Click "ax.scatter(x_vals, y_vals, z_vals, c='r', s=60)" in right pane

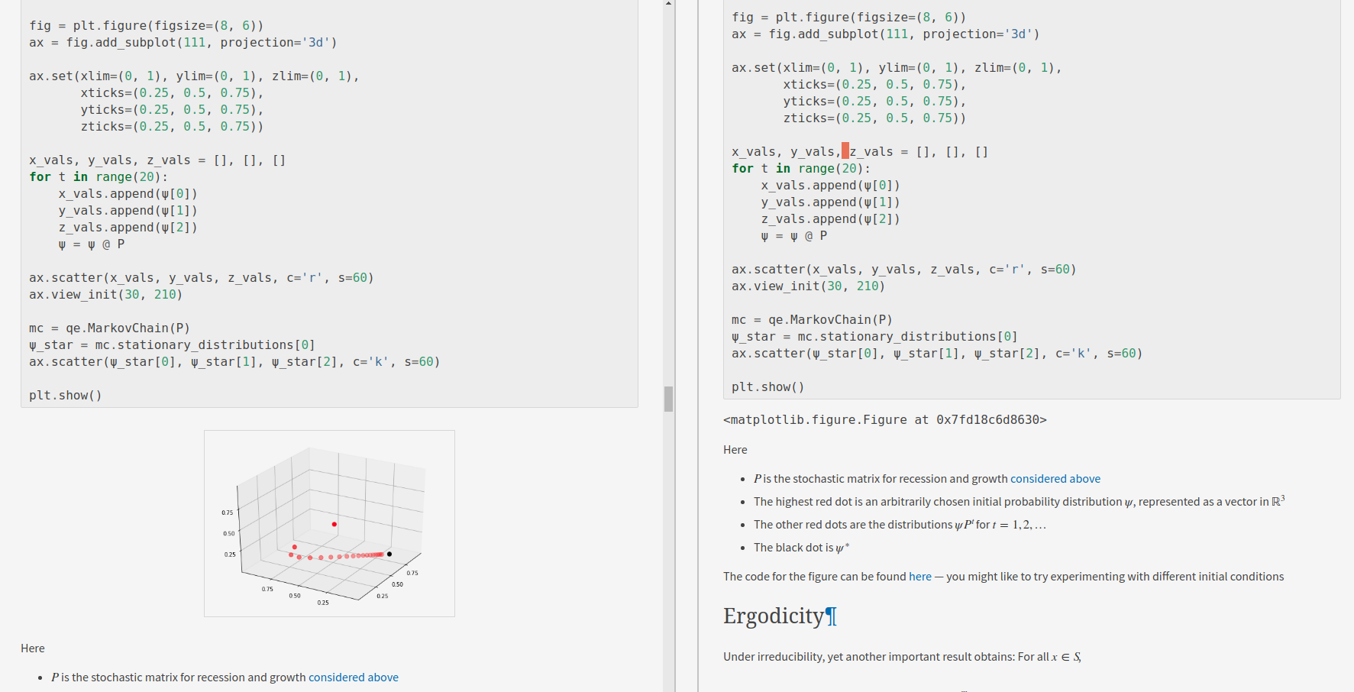904,270
